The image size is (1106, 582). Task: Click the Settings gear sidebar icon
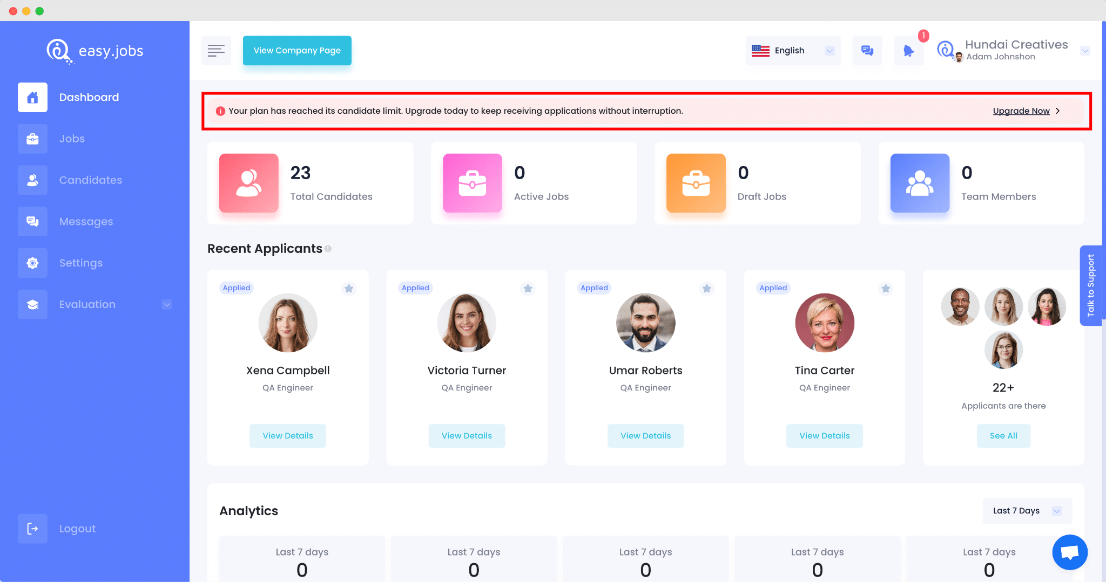click(x=32, y=263)
